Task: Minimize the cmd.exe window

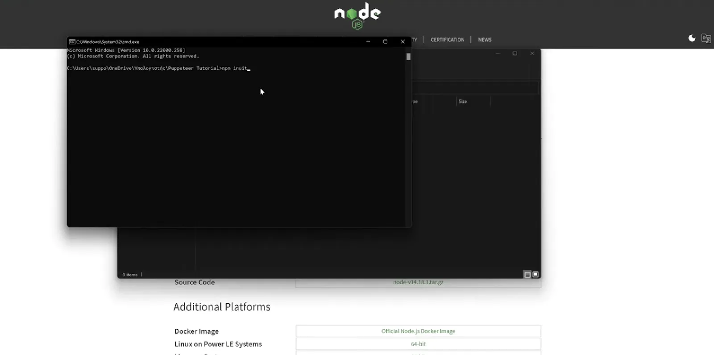Action: coord(368,41)
